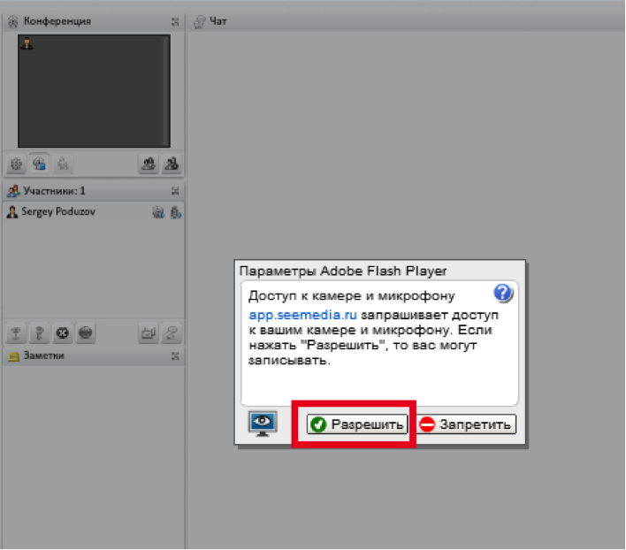Click the Чат panel header

pos(406,21)
